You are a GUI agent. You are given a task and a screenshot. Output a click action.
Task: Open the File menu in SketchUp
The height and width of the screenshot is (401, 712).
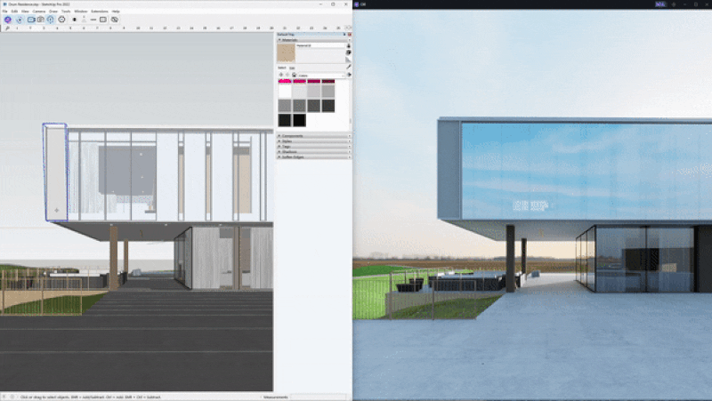point(5,12)
